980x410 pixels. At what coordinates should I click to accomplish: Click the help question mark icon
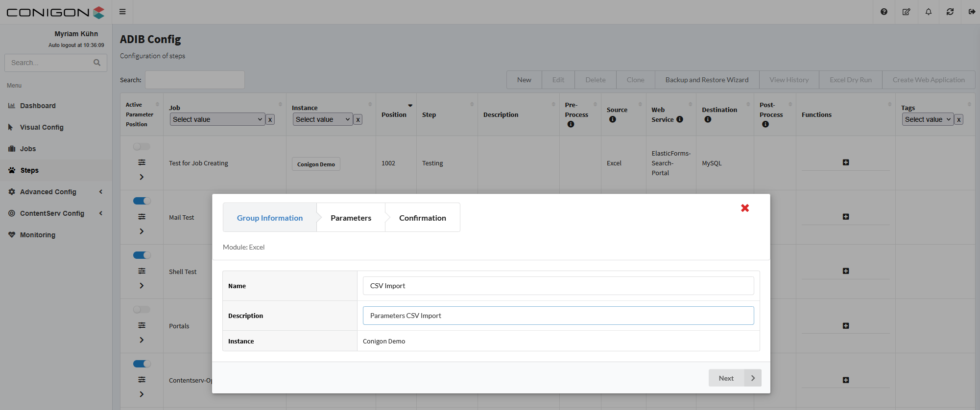(x=884, y=12)
